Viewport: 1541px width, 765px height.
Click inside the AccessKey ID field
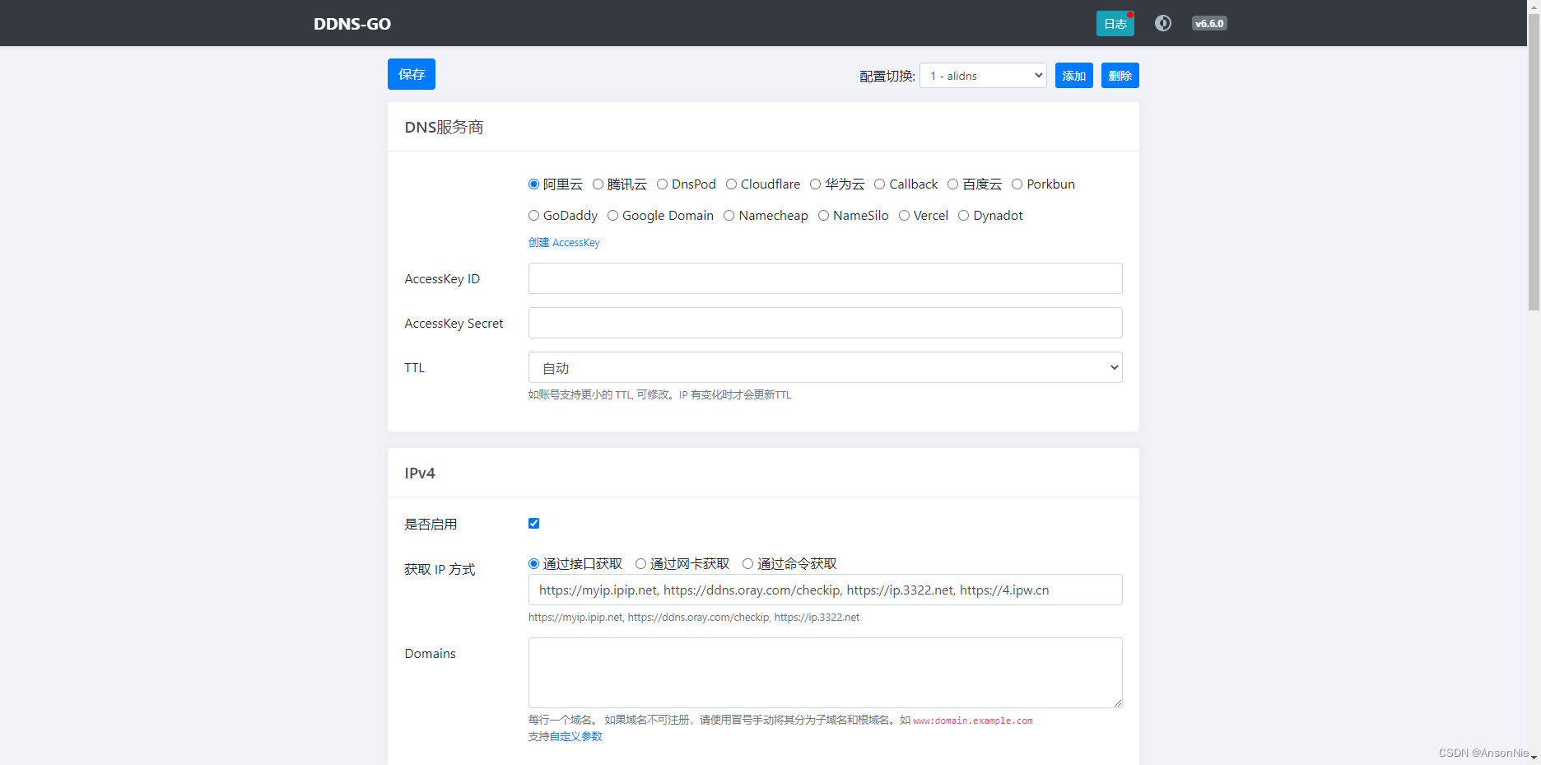[825, 278]
